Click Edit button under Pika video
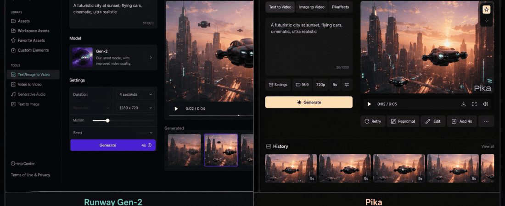Screen dimensions: 505x206 point(433,121)
